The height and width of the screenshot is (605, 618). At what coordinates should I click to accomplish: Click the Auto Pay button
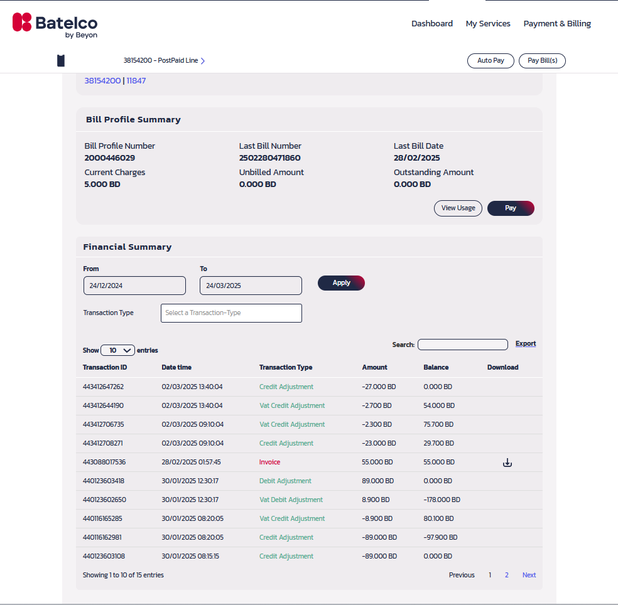491,61
